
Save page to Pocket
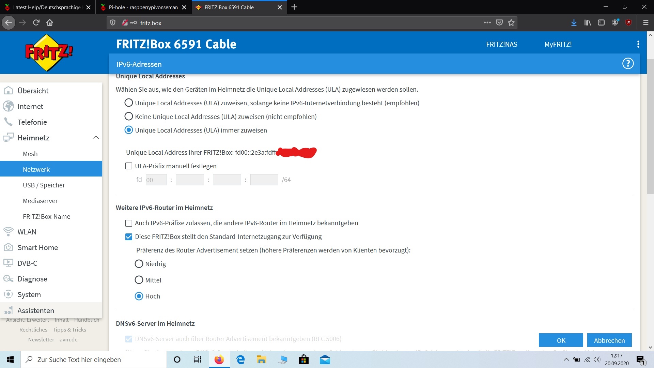pos(499,23)
